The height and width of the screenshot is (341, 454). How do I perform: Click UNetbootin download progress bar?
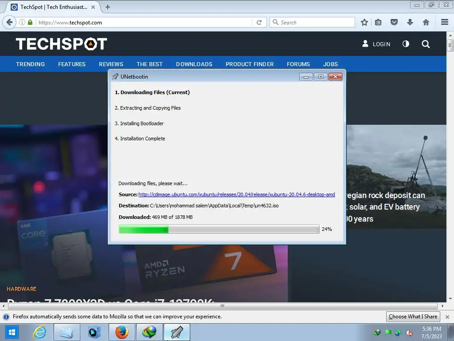pos(219,229)
